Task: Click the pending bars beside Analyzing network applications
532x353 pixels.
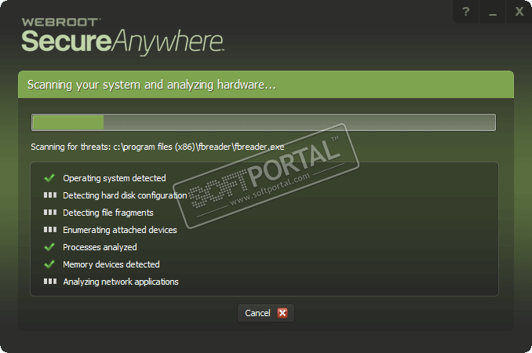Action: pyautogui.click(x=50, y=281)
